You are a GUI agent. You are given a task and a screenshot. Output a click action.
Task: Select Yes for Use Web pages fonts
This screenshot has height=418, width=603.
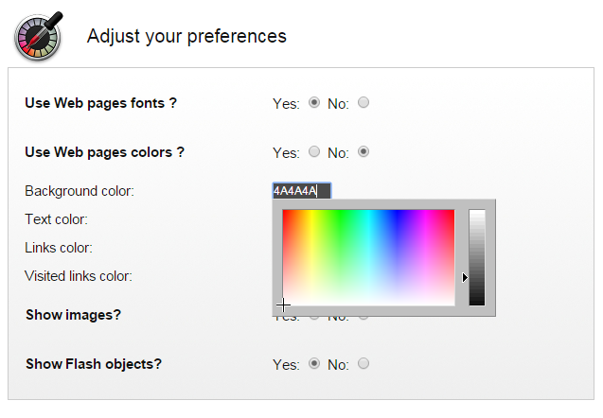pyautogui.click(x=314, y=103)
